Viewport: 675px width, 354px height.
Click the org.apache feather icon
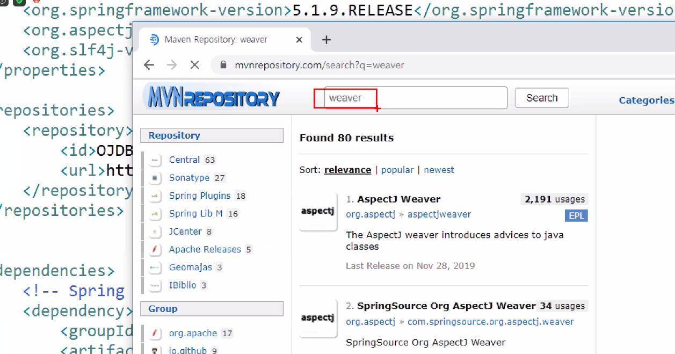[x=155, y=334]
